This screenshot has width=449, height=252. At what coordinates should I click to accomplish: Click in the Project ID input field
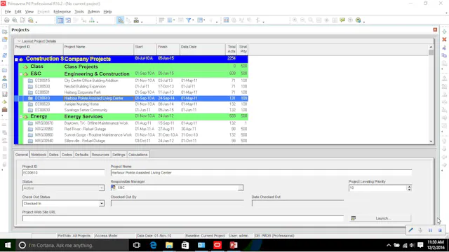point(63,173)
